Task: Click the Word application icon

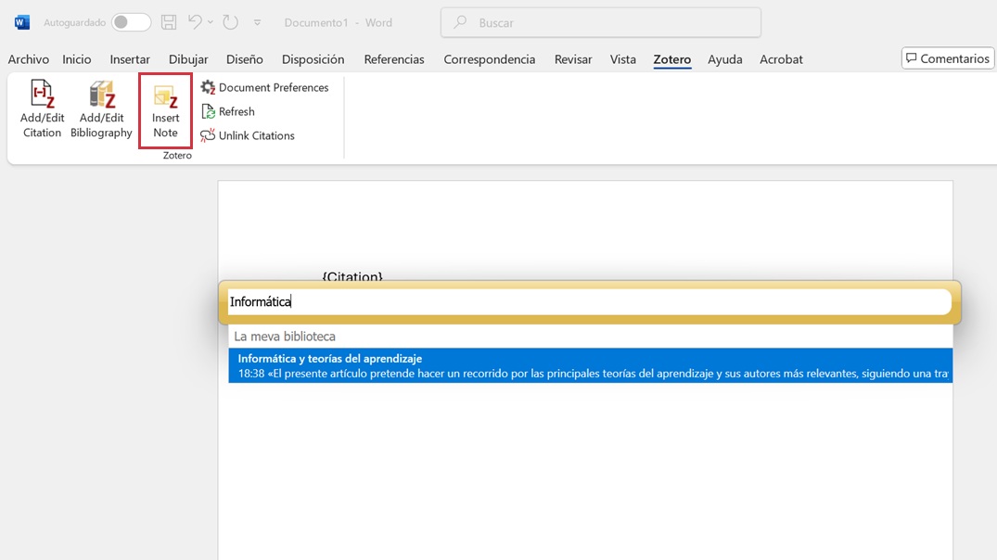Action: click(21, 22)
